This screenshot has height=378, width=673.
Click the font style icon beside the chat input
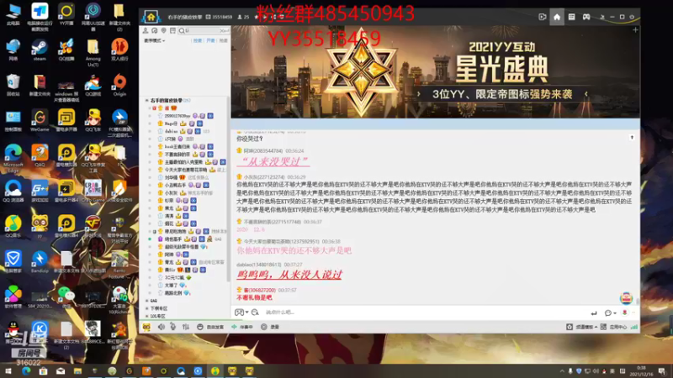255,312
